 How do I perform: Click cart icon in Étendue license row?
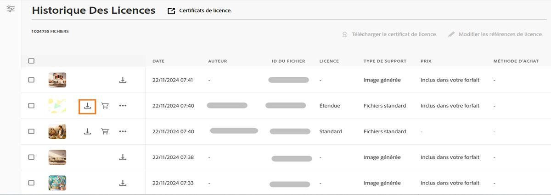click(105, 106)
